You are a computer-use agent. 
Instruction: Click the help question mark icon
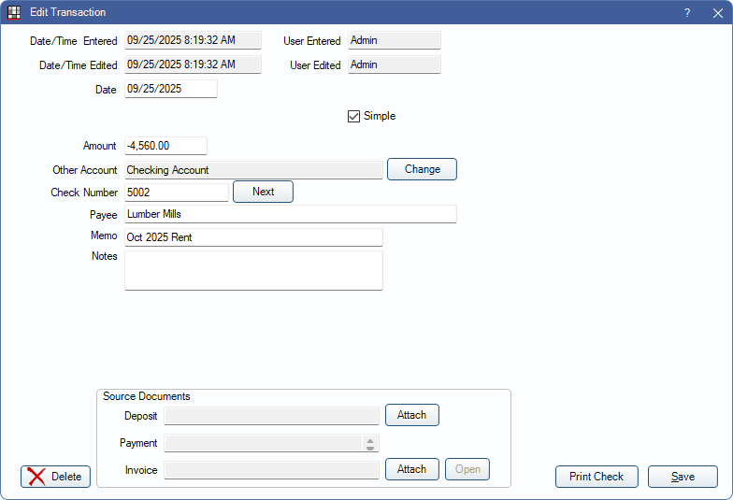pyautogui.click(x=687, y=12)
